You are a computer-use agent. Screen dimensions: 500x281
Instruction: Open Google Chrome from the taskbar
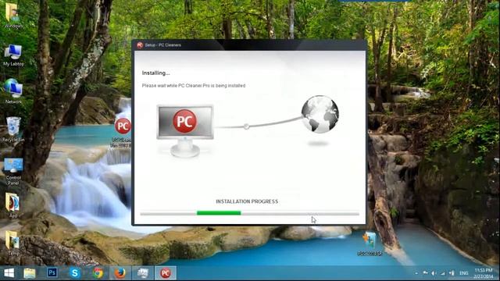98,273
